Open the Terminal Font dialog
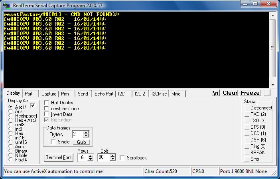This screenshot has height=179, width=280. coord(59,157)
